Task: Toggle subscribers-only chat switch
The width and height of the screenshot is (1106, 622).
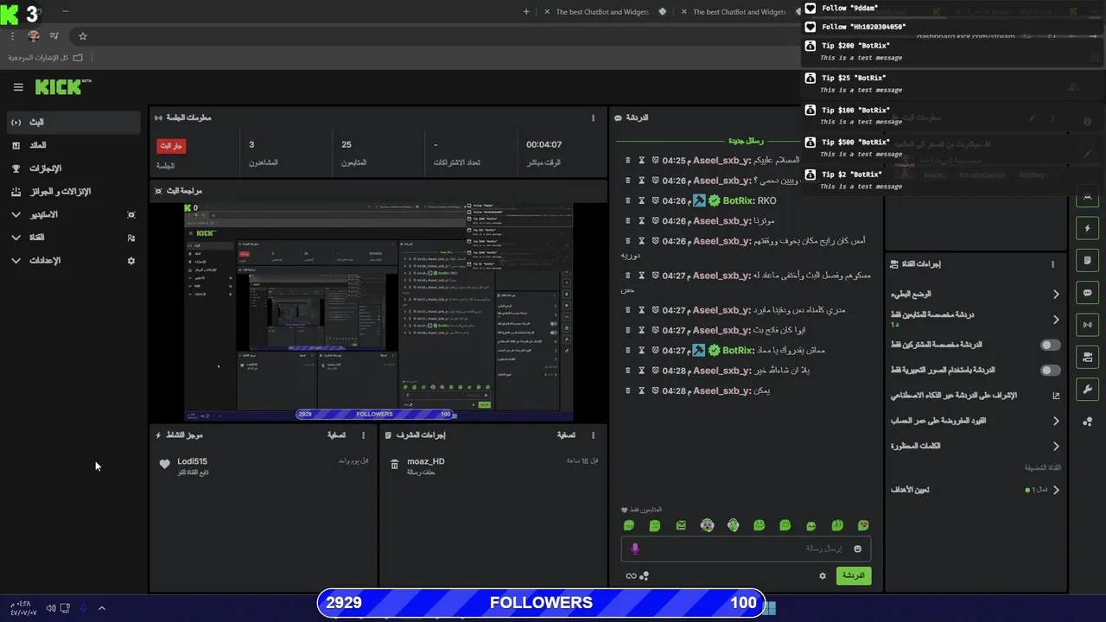Action: 1050,345
